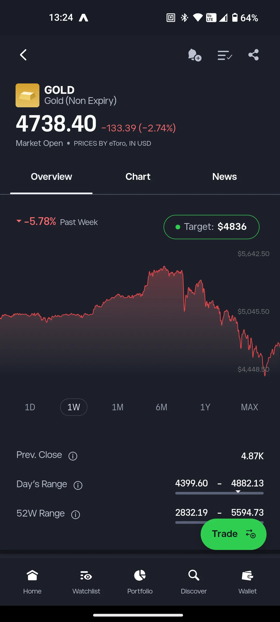The width and height of the screenshot is (280, 622).
Task: Switch to the Chart tab
Action: [x=138, y=177]
